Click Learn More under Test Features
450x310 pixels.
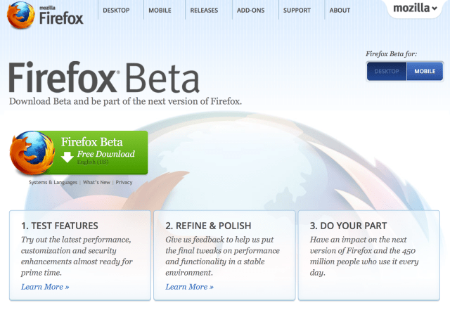[x=45, y=287]
